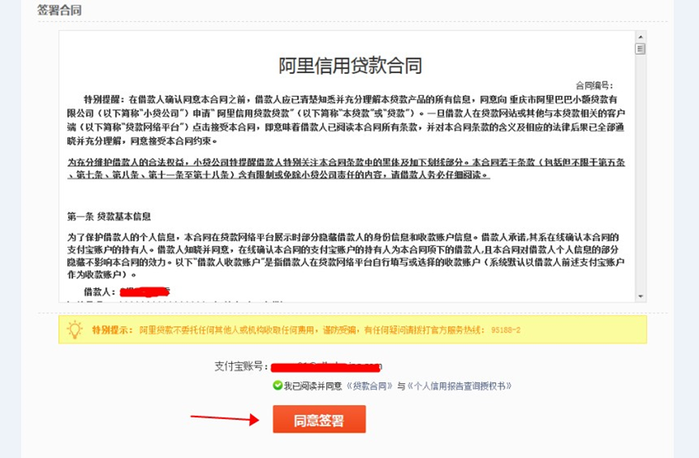Click the contract scrollbar down arrow

point(641,297)
